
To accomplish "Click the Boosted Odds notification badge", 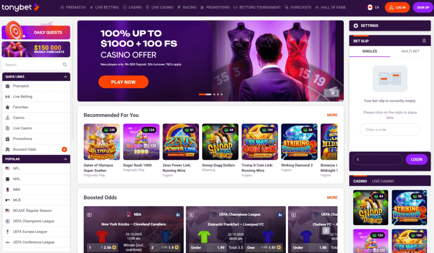I will click(x=64, y=150).
